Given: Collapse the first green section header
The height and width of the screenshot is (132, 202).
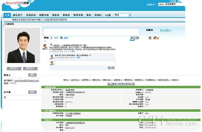Looking at the screenshot, I should click(x=121, y=87).
